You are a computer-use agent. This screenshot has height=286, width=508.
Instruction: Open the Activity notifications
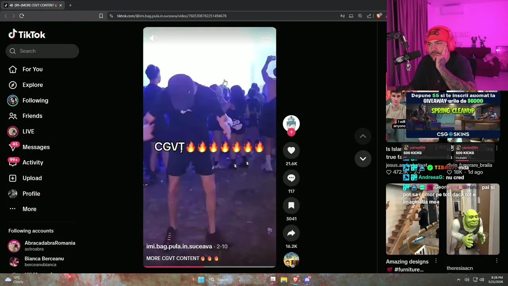click(x=25, y=162)
